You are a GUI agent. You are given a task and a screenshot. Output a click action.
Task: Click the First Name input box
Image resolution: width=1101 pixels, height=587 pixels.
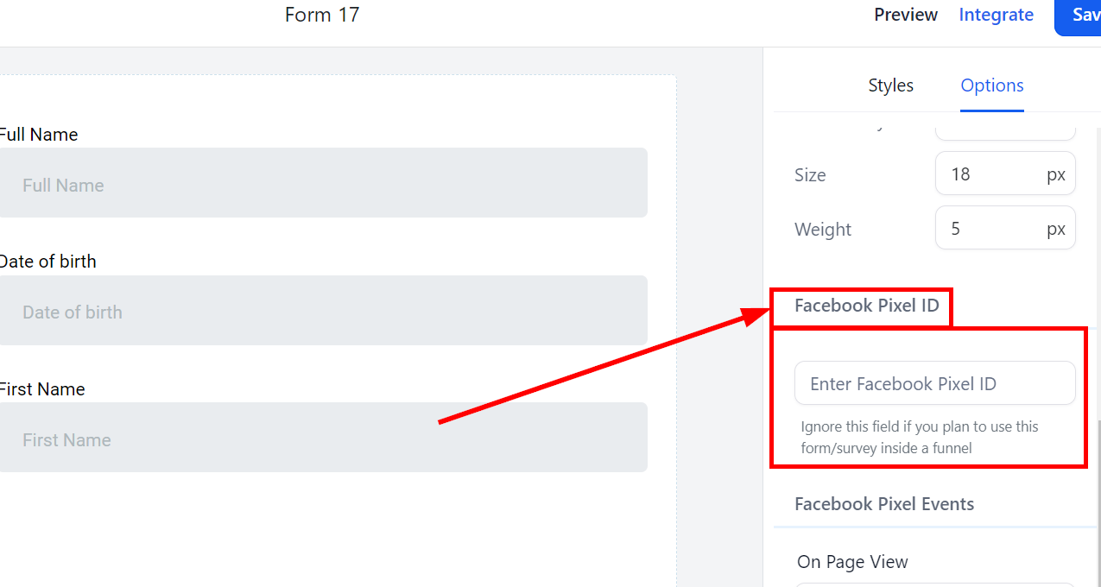point(323,438)
